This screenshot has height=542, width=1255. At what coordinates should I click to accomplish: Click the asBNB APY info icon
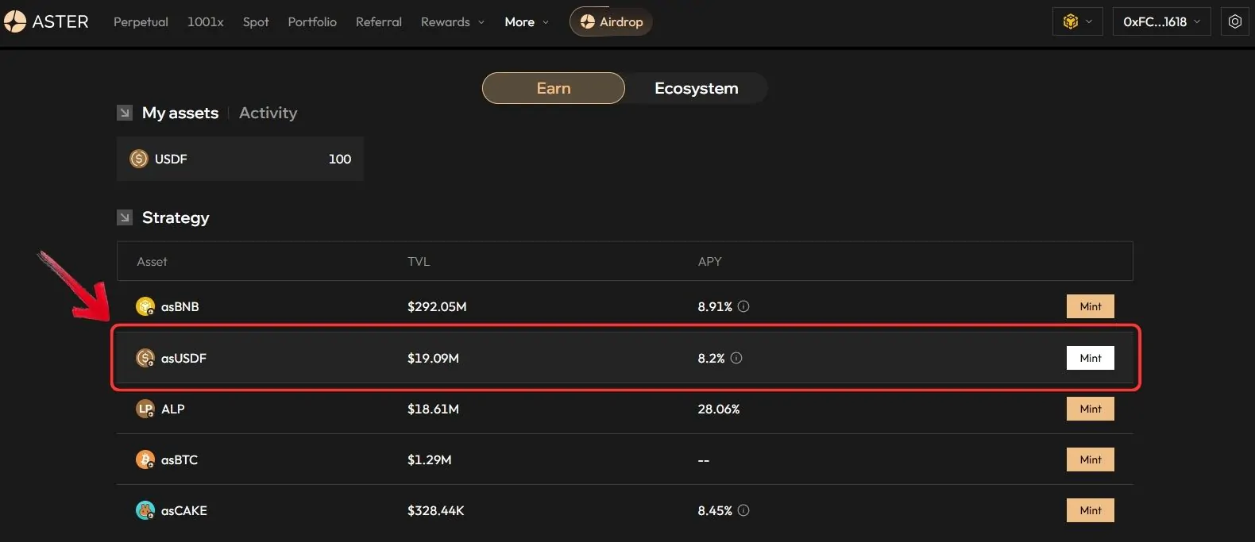coord(743,306)
